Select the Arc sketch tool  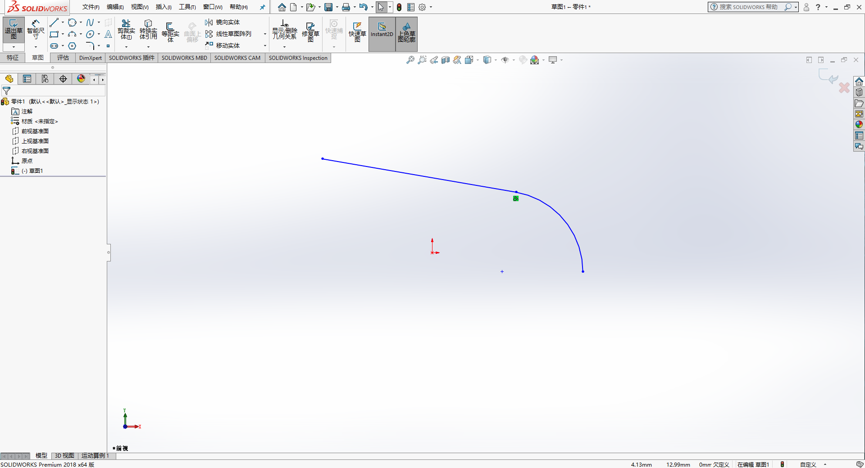[72, 34]
